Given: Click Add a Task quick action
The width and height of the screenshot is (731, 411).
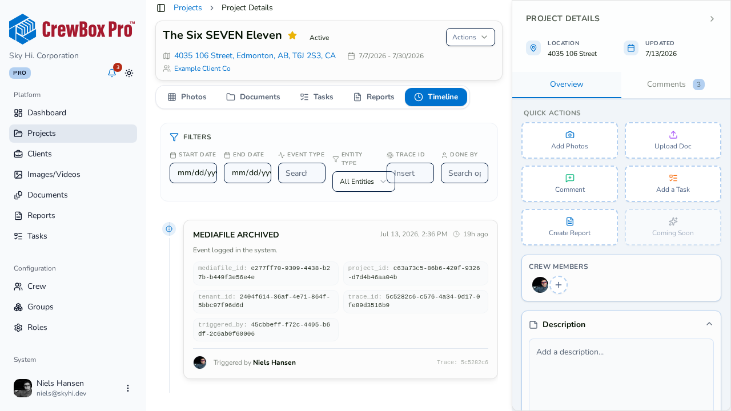Looking at the screenshot, I should 673,184.
